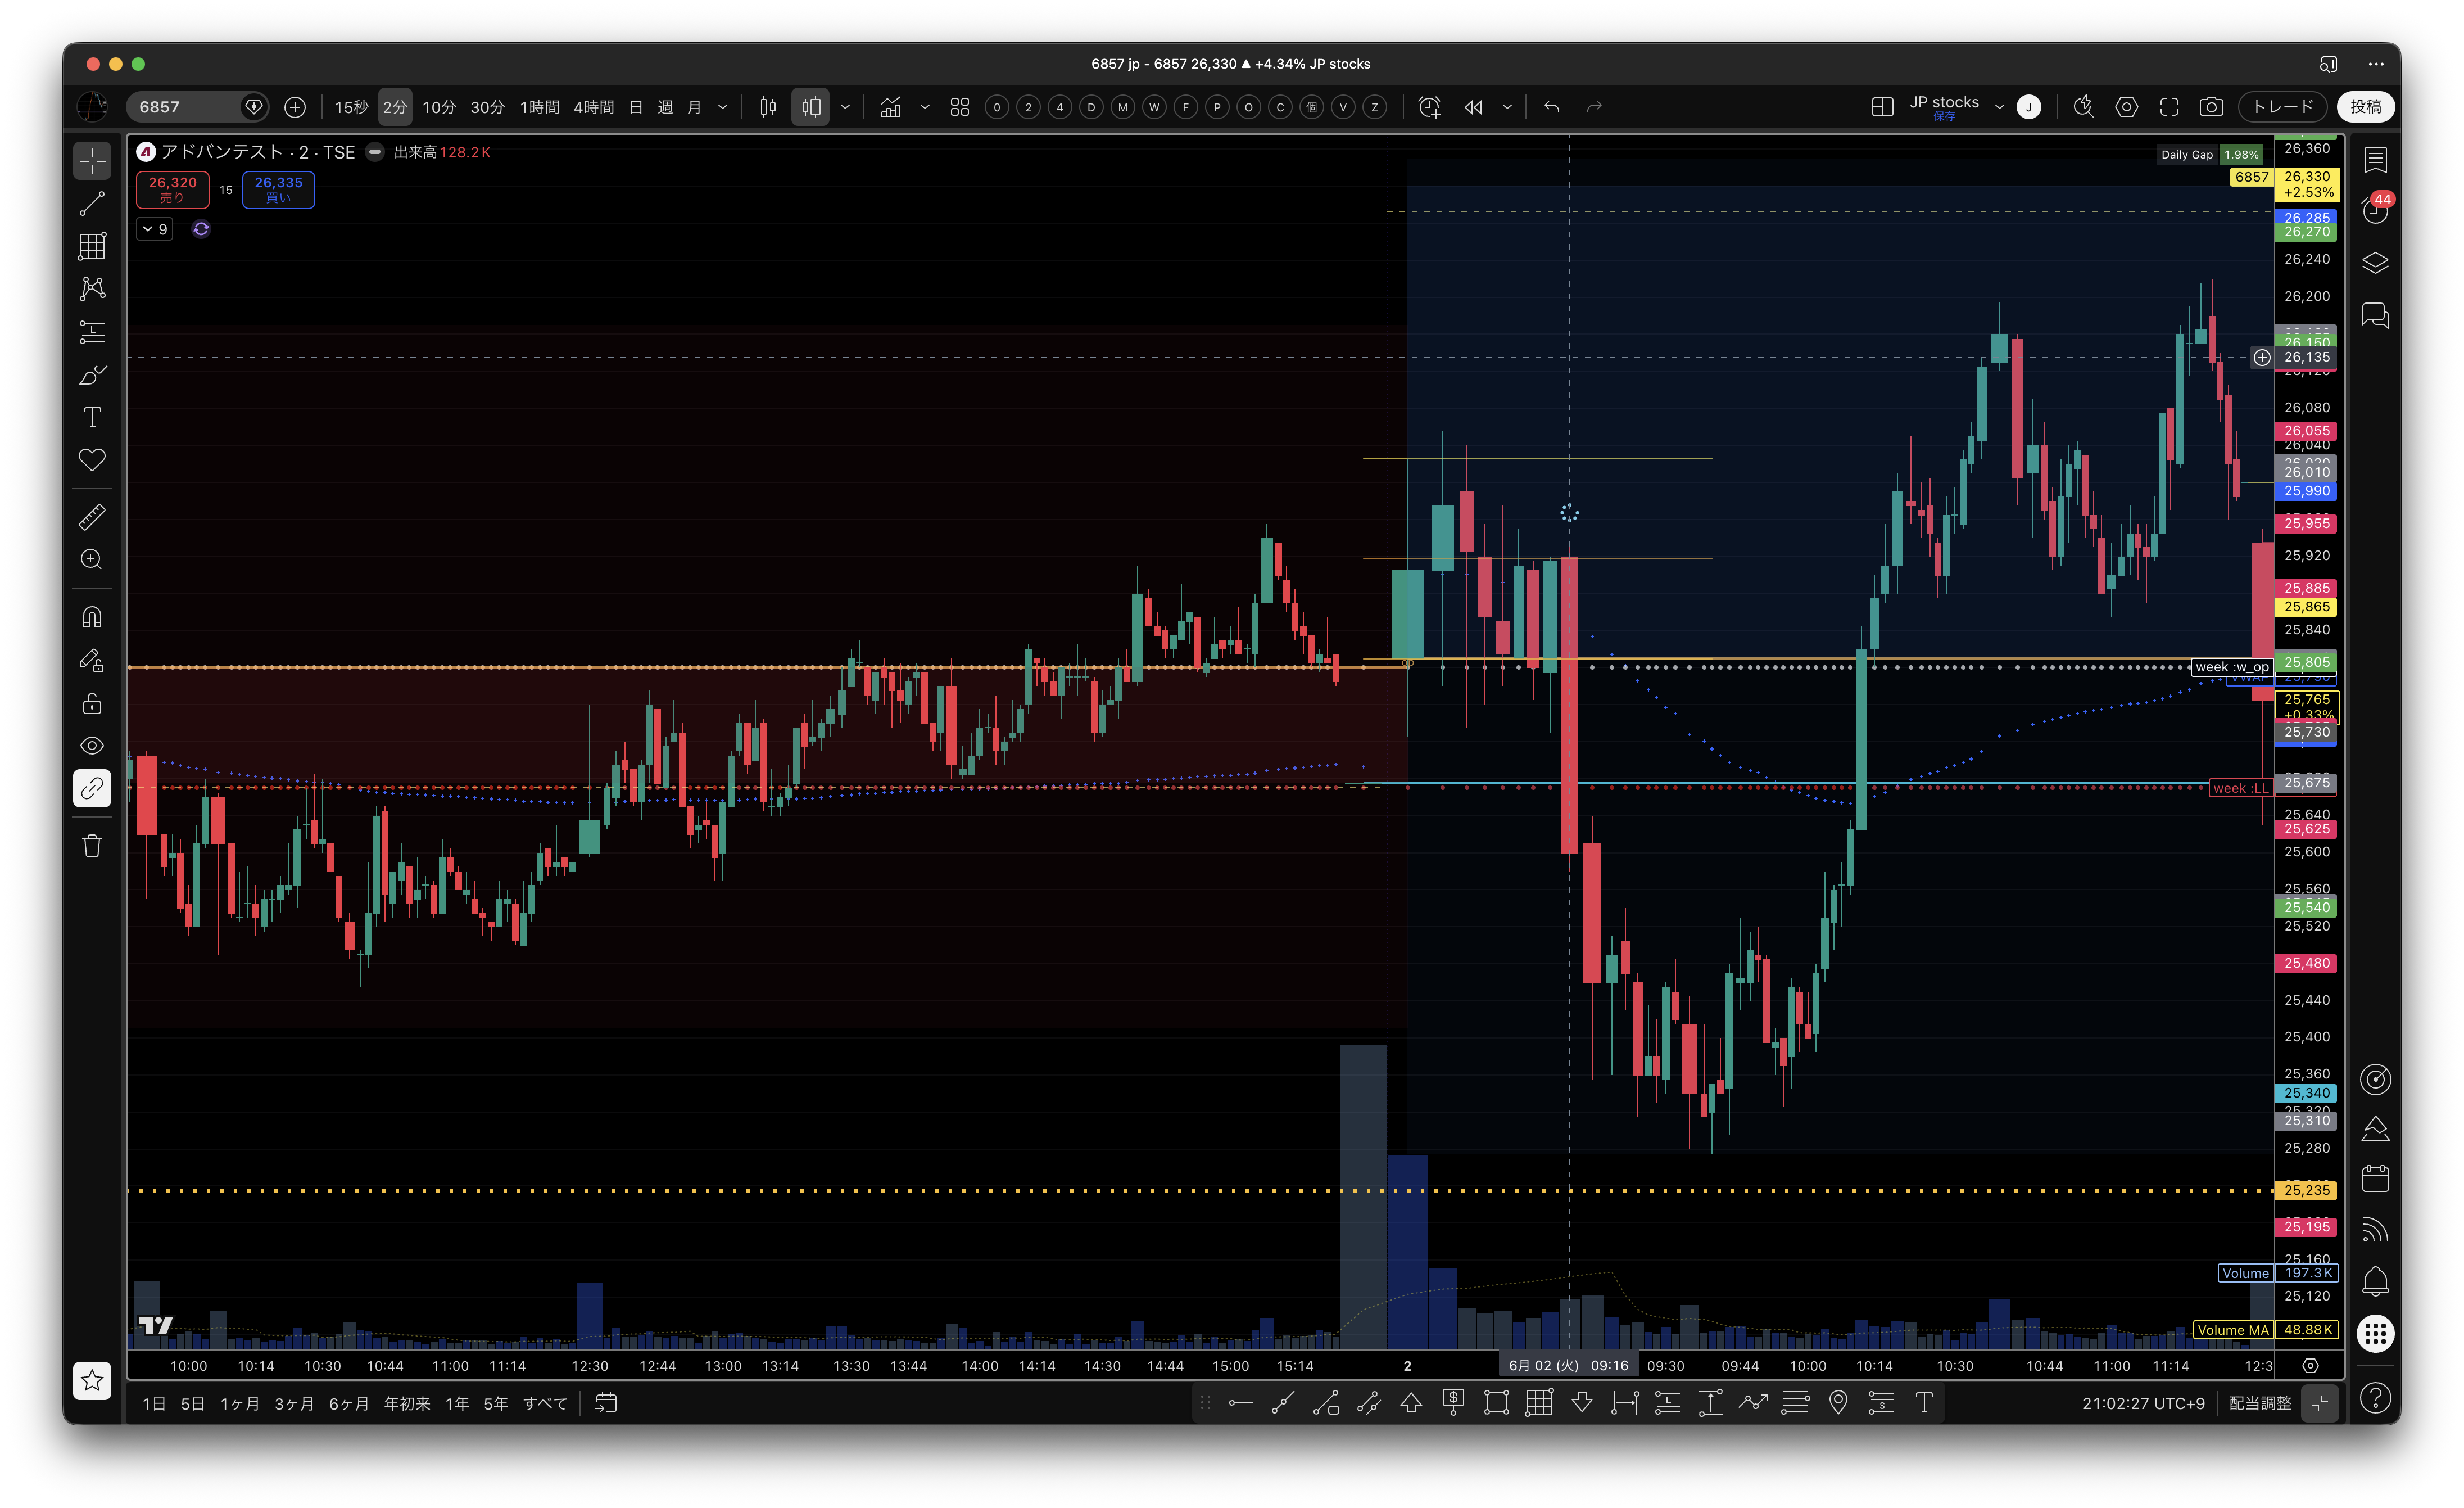Expand the timeframe interval dropdown
The width and height of the screenshot is (2464, 1508).
pyautogui.click(x=723, y=107)
